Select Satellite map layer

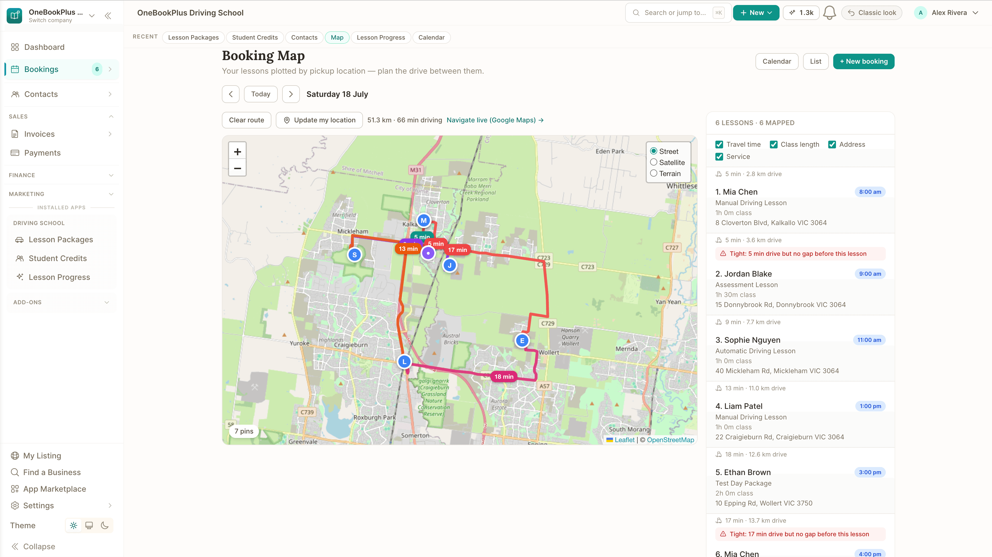653,162
